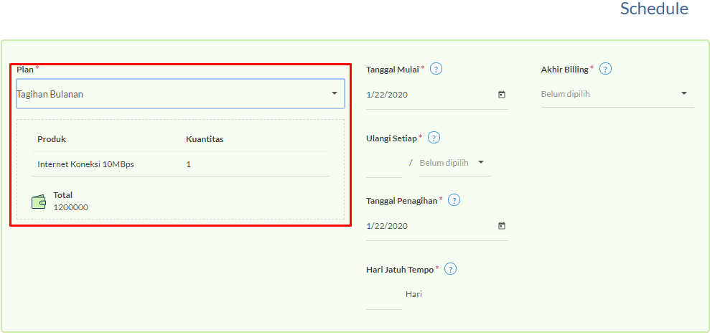Focus the Hari Jatuh Tempo days input
Screen dimensions: 710x335
click(383, 295)
